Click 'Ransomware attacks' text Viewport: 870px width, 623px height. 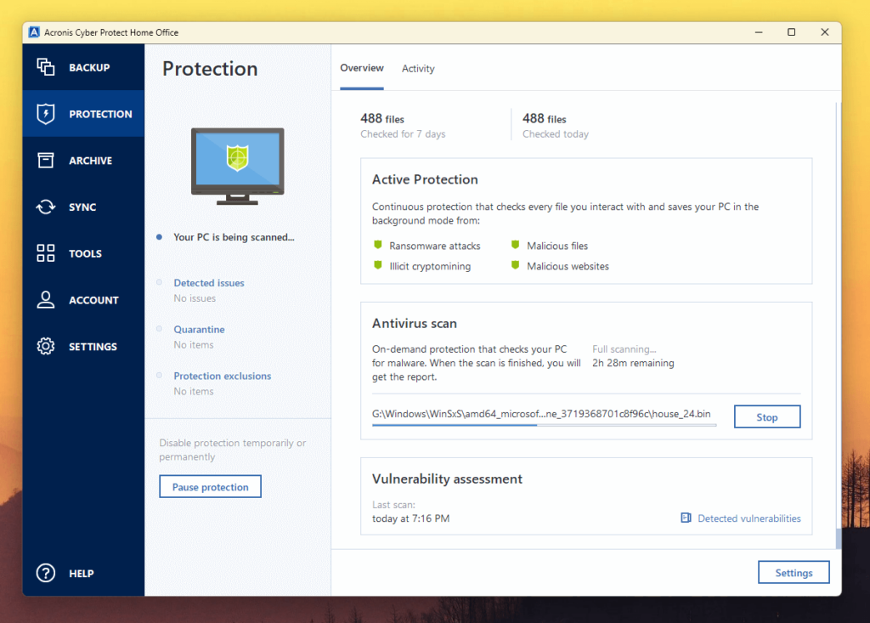[x=435, y=246]
